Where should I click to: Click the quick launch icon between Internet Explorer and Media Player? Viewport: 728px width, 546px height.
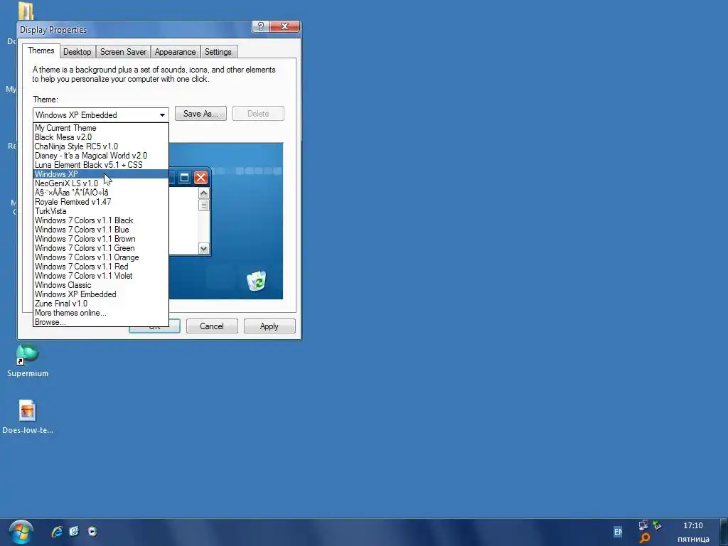pyautogui.click(x=74, y=532)
